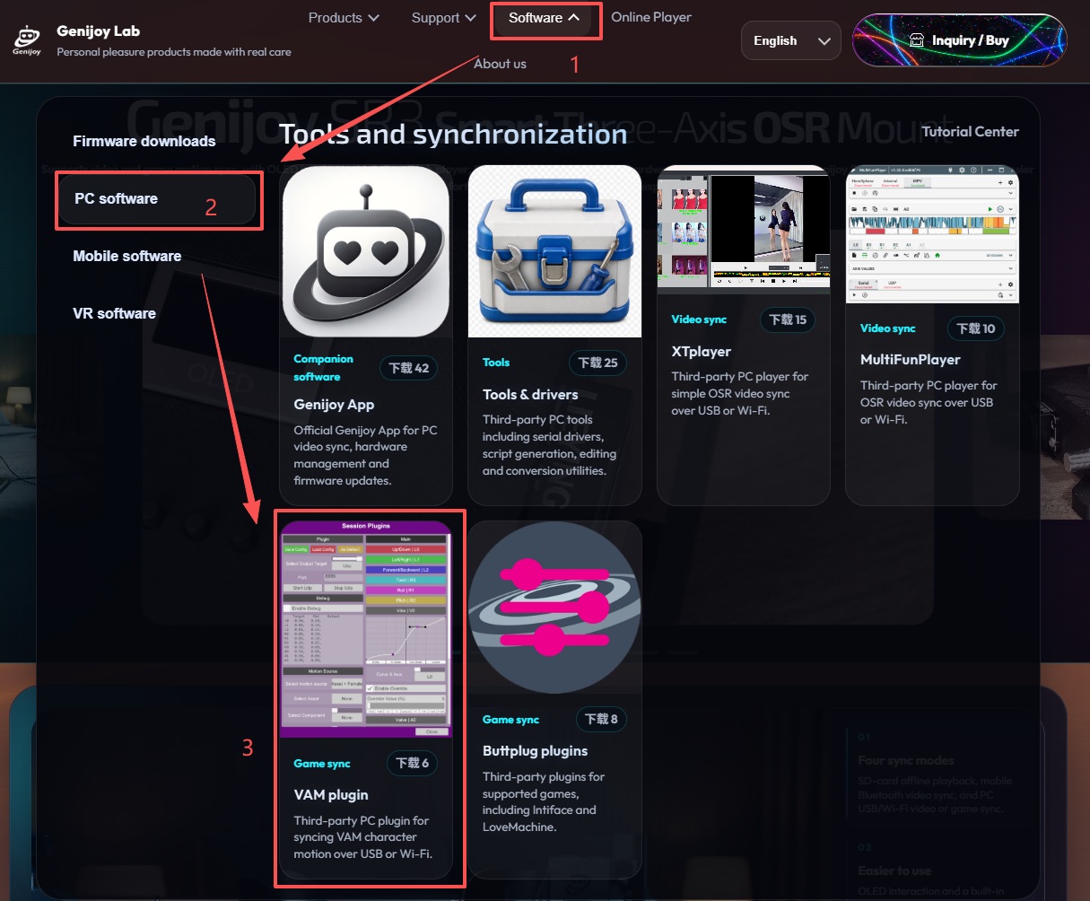Click the tagline under Genijoy Lab
Screen dimensions: 1090x901
tap(174, 52)
